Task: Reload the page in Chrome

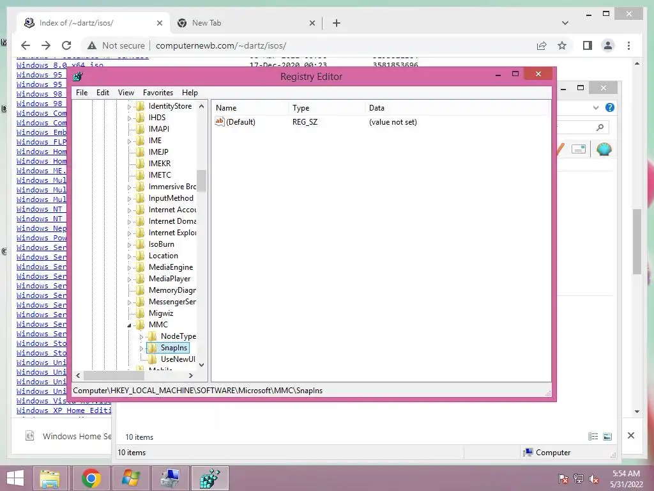Action: 66,45
